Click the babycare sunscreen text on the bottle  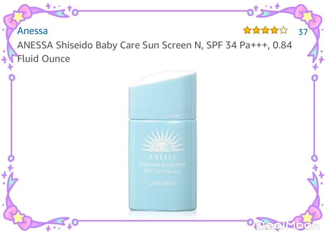click(x=162, y=165)
